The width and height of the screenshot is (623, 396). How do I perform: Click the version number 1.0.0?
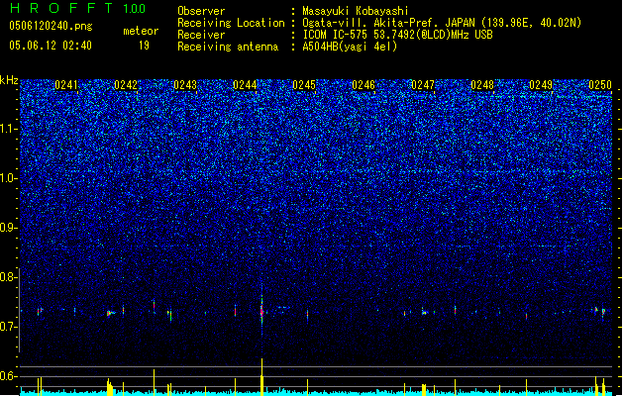point(134,9)
